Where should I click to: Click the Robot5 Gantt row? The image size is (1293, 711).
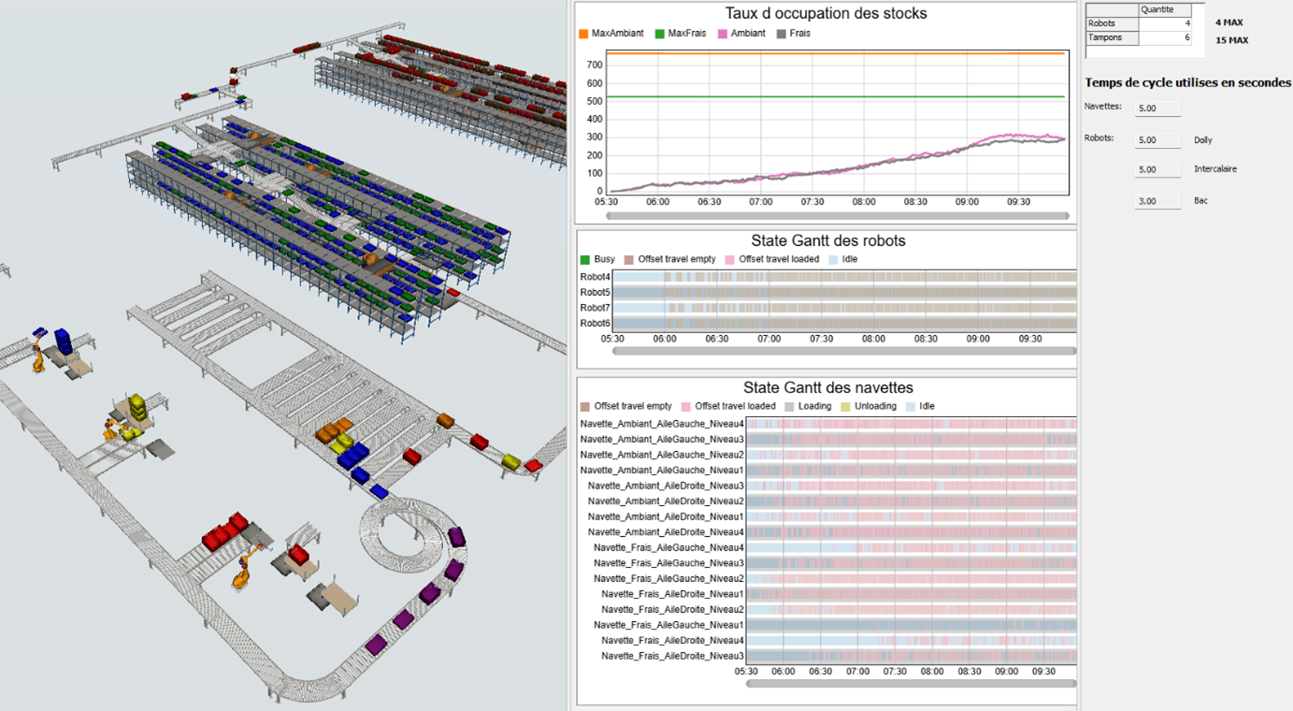coord(843,293)
